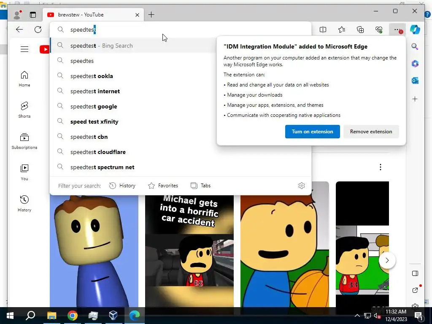Open the You section in sidebar

24,173
